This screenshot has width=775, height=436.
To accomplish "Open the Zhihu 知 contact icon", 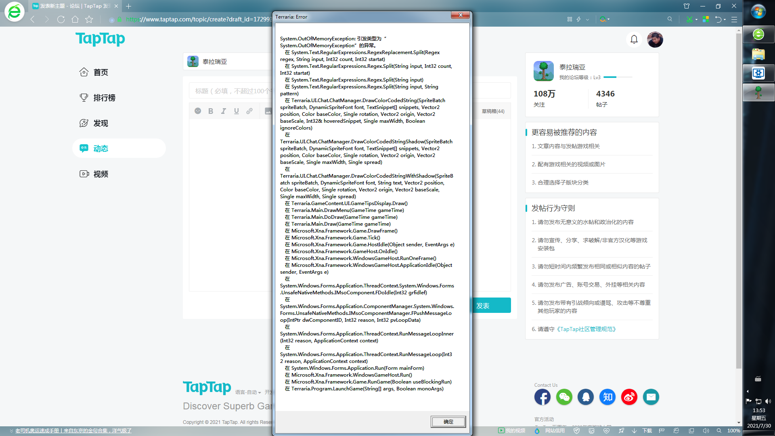I will (607, 397).
